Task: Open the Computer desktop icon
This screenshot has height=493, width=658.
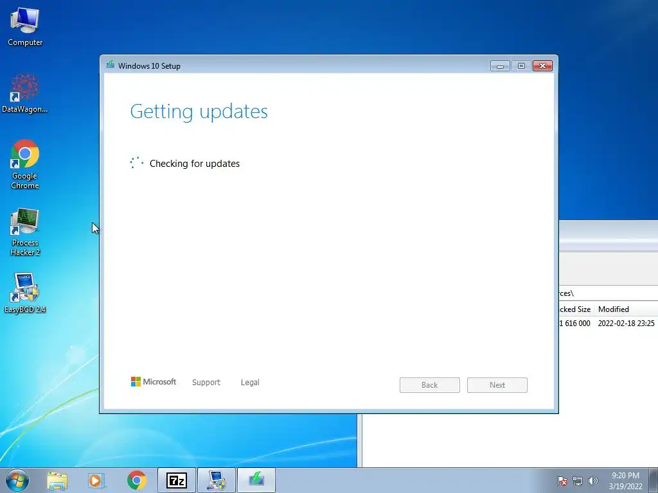Action: 25,27
